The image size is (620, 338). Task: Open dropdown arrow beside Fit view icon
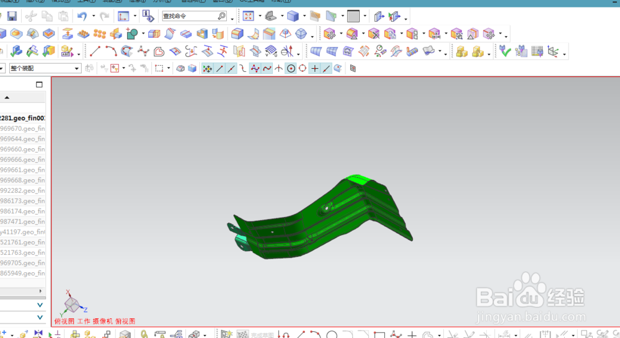[x=260, y=16]
